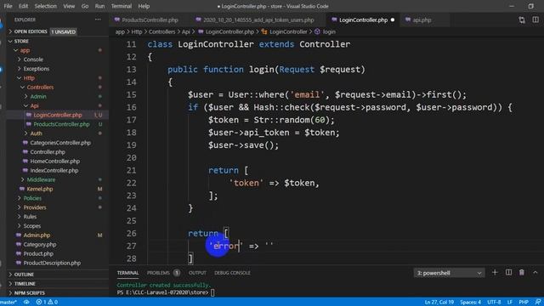Click errors and warnings status indicator
This screenshot has height=306, width=544.
47,303
